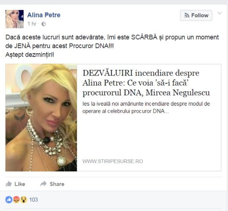
Task: Click the Follow button on the post
Action: pos(196,15)
